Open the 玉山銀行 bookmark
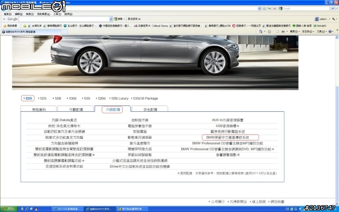 (80, 26)
